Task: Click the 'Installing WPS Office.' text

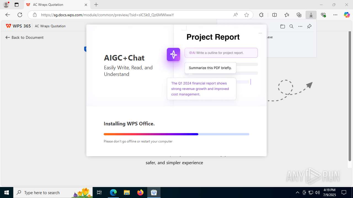Action: [x=129, y=124]
